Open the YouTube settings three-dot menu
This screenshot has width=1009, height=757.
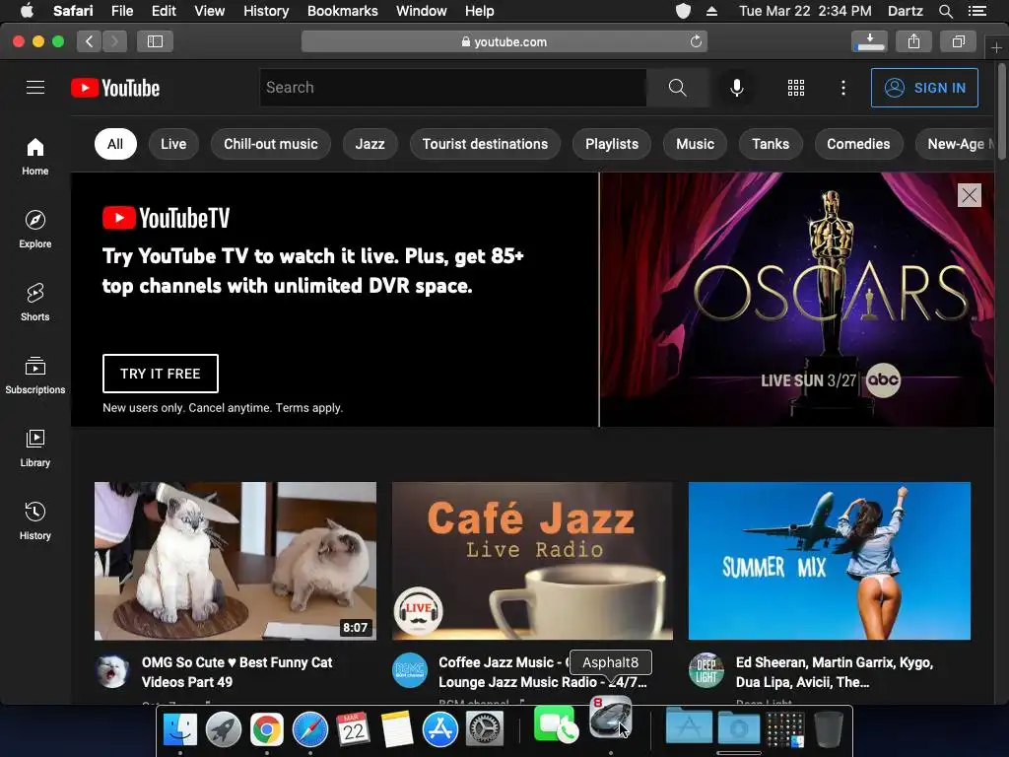843,88
